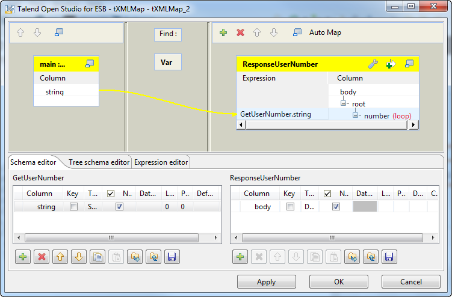Import ResponseUserNumber schema from file
Viewport: 452px width, 297px height.
coord(352,257)
